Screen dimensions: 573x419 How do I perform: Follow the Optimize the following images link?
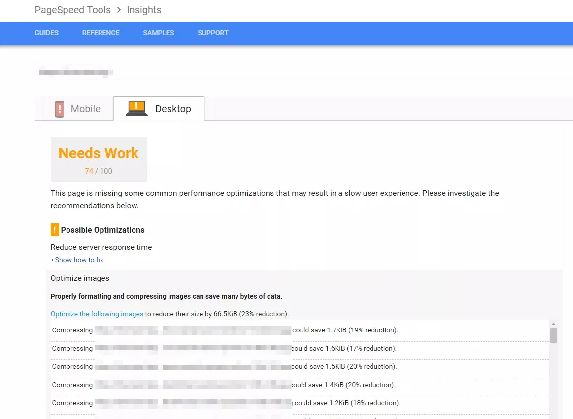pos(97,314)
